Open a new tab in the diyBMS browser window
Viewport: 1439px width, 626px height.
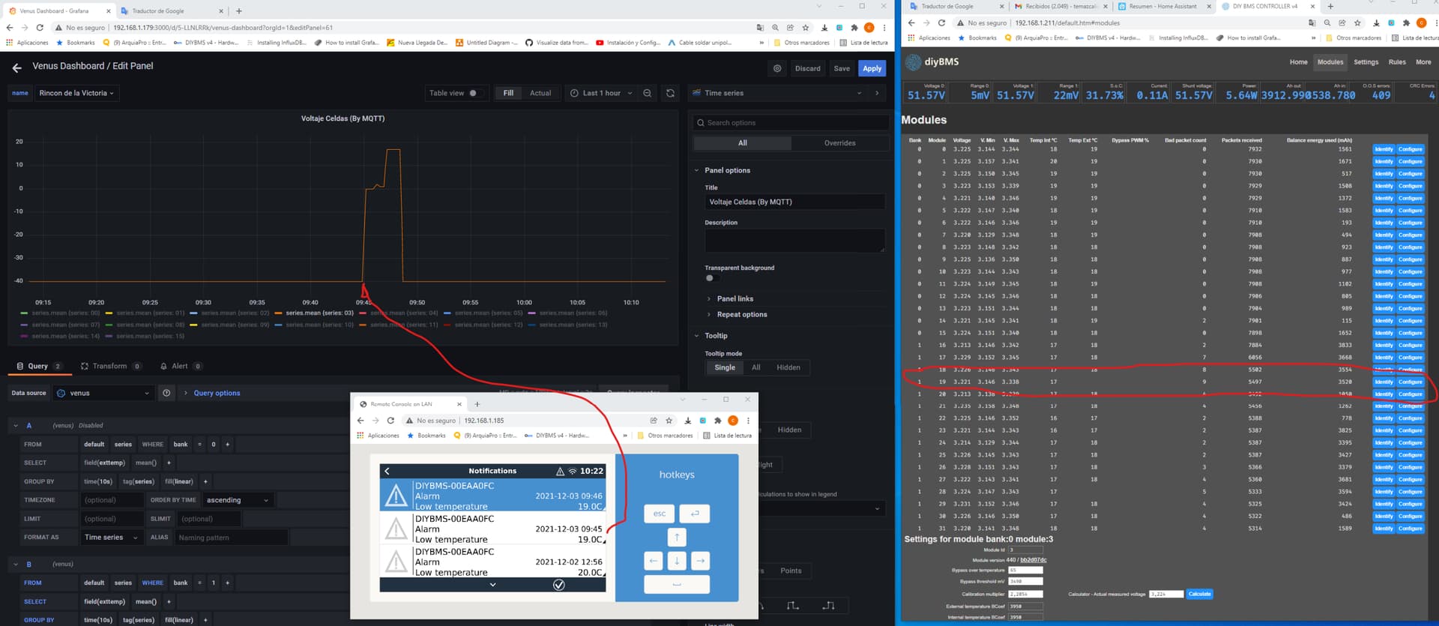pos(1330,7)
